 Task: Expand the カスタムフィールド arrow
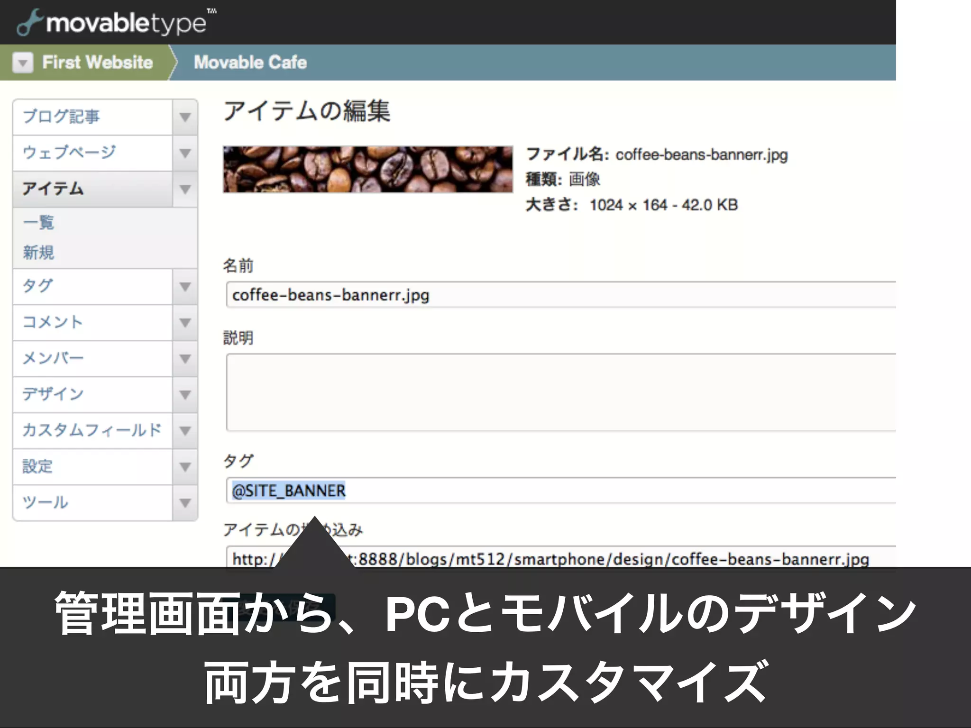point(185,430)
